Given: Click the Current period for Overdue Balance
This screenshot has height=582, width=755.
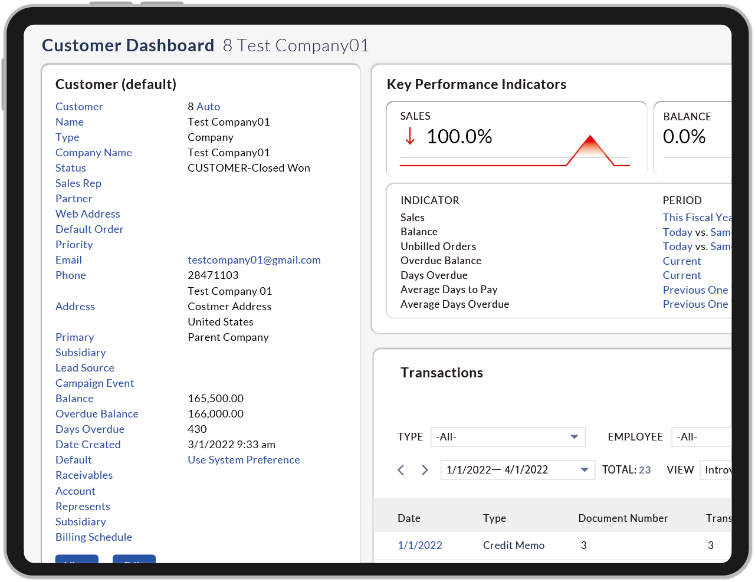Looking at the screenshot, I should (x=682, y=261).
